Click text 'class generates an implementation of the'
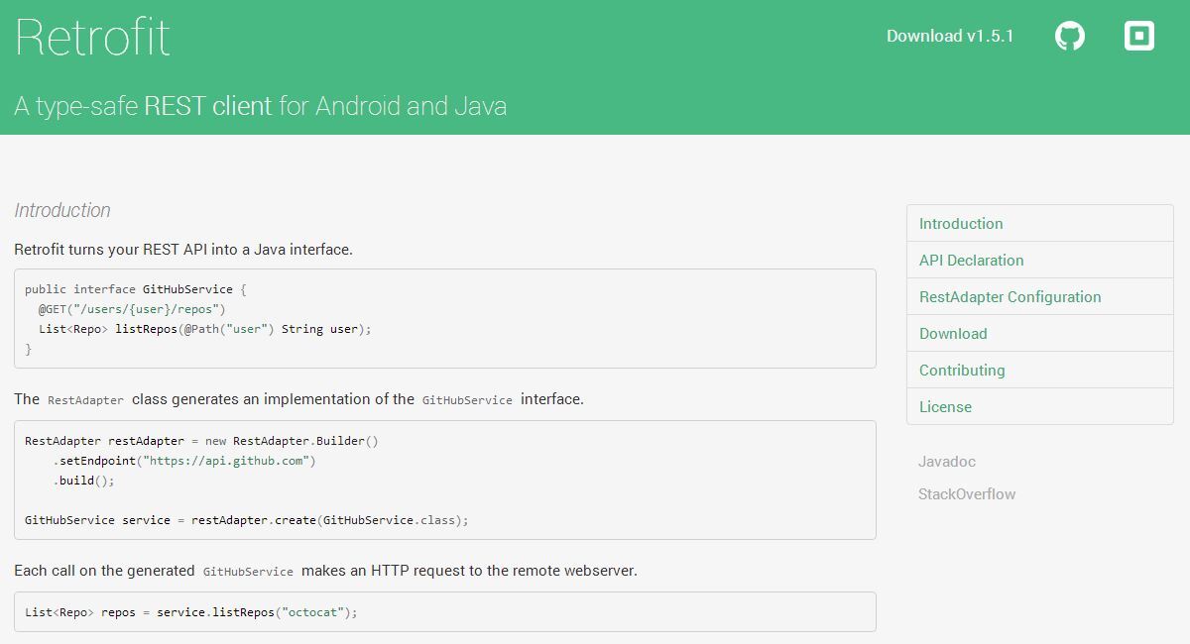 [273, 399]
